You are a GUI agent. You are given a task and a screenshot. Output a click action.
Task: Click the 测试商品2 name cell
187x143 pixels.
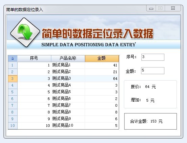[x=68, y=72]
